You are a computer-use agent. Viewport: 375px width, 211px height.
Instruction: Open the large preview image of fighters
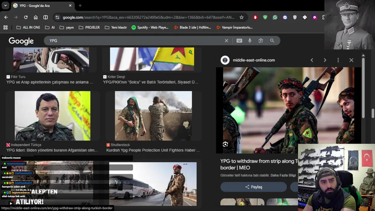(289, 110)
